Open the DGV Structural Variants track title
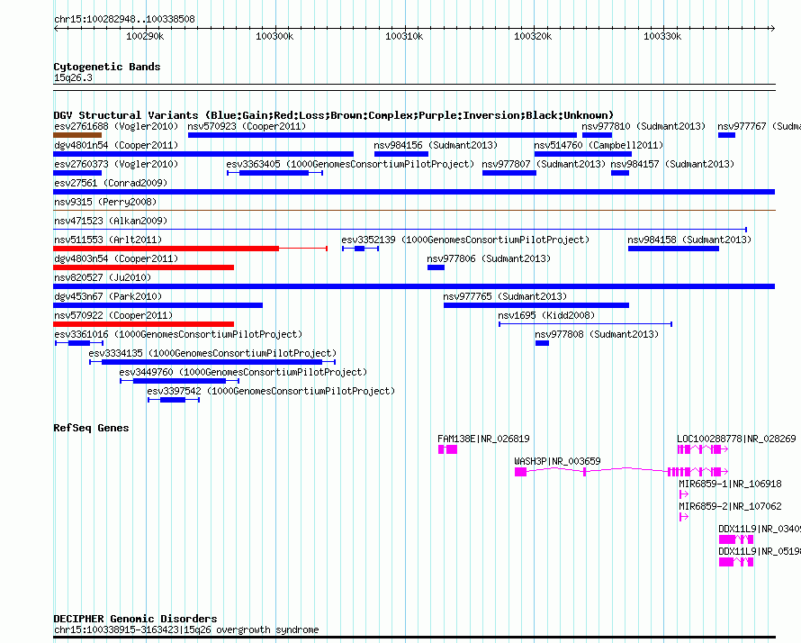 pyautogui.click(x=334, y=115)
